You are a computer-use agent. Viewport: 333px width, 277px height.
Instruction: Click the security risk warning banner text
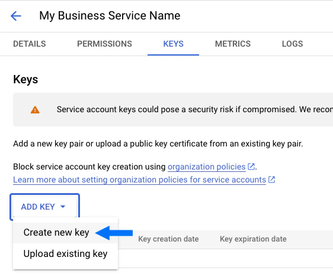tap(195, 109)
